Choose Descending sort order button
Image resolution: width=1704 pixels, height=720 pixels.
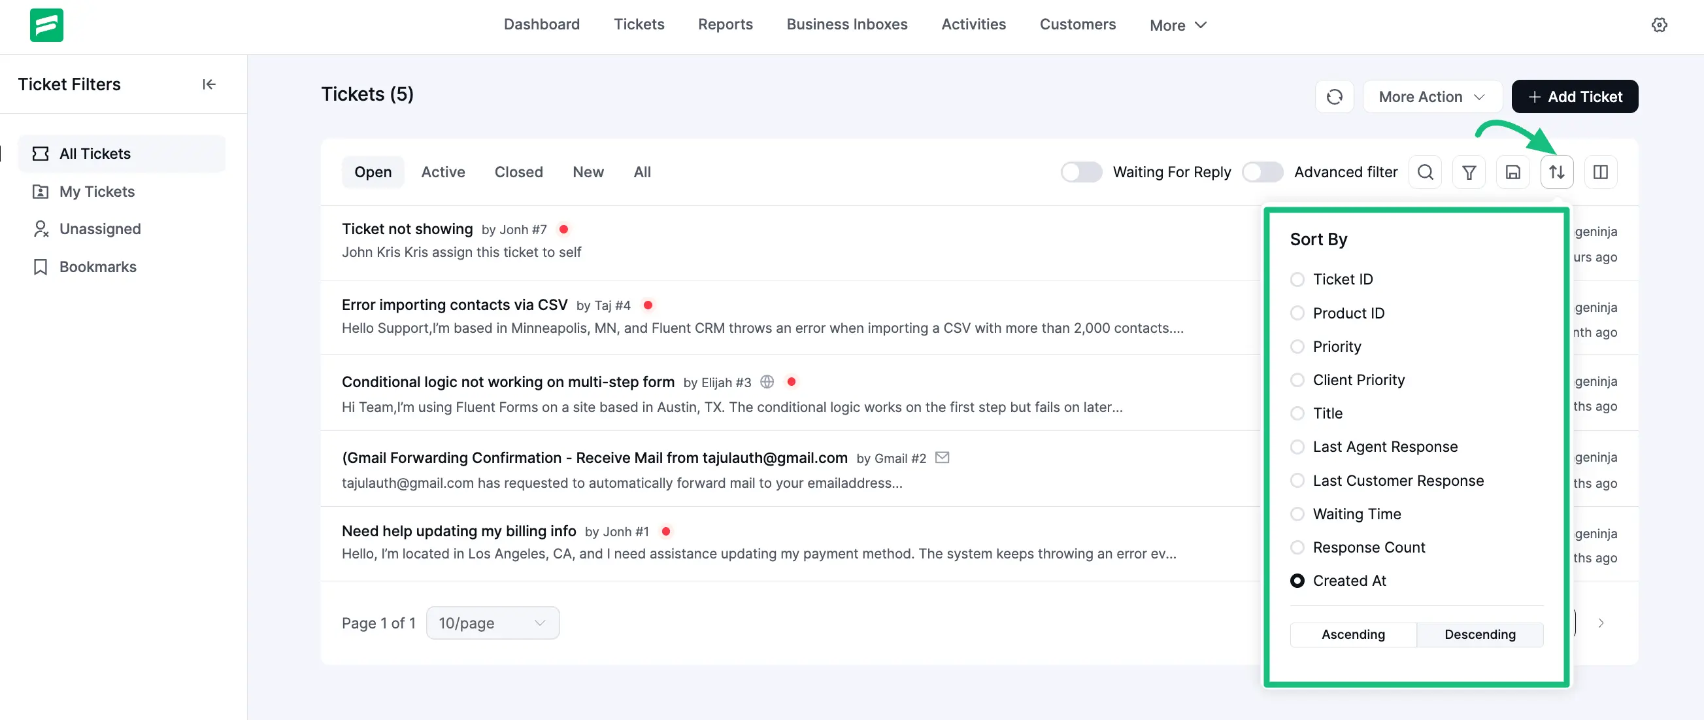[x=1479, y=634]
